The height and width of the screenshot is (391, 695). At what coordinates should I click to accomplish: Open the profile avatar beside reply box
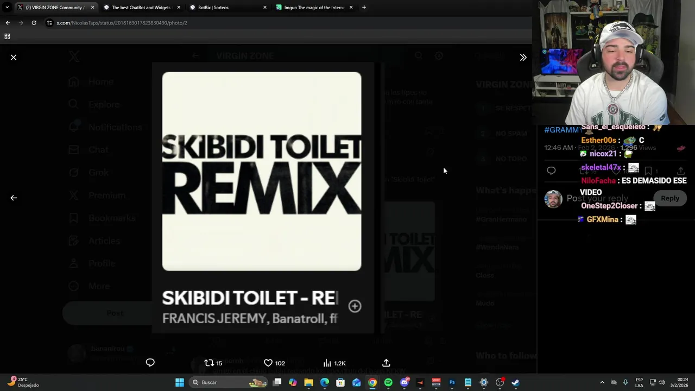pyautogui.click(x=553, y=199)
